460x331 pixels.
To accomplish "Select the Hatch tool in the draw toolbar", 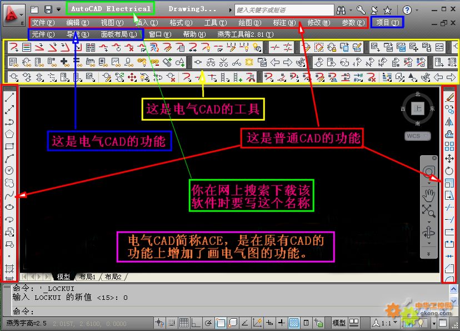I will [x=9, y=268].
